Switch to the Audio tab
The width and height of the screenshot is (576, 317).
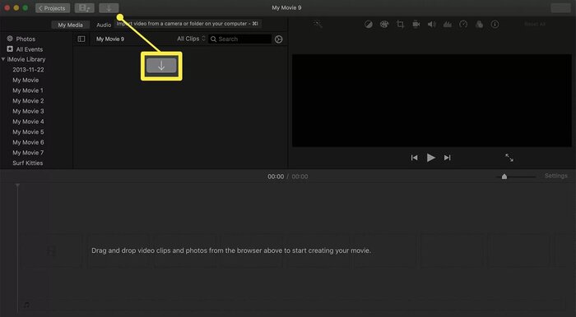point(104,25)
